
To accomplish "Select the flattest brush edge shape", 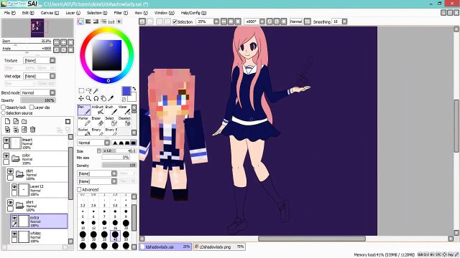I will coord(134,143).
